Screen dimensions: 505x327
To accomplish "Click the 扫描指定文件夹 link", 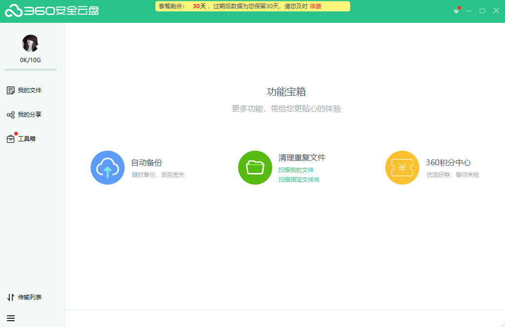I will click(299, 180).
